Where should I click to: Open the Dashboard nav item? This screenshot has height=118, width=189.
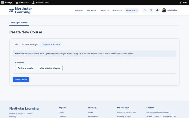point(79,10)
